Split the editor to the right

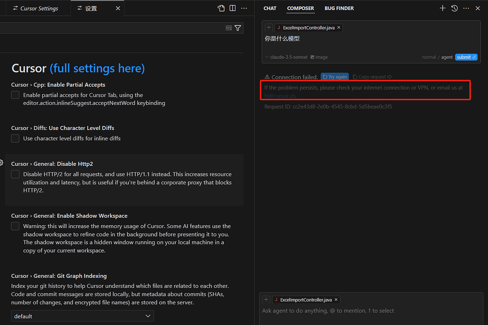tap(233, 9)
